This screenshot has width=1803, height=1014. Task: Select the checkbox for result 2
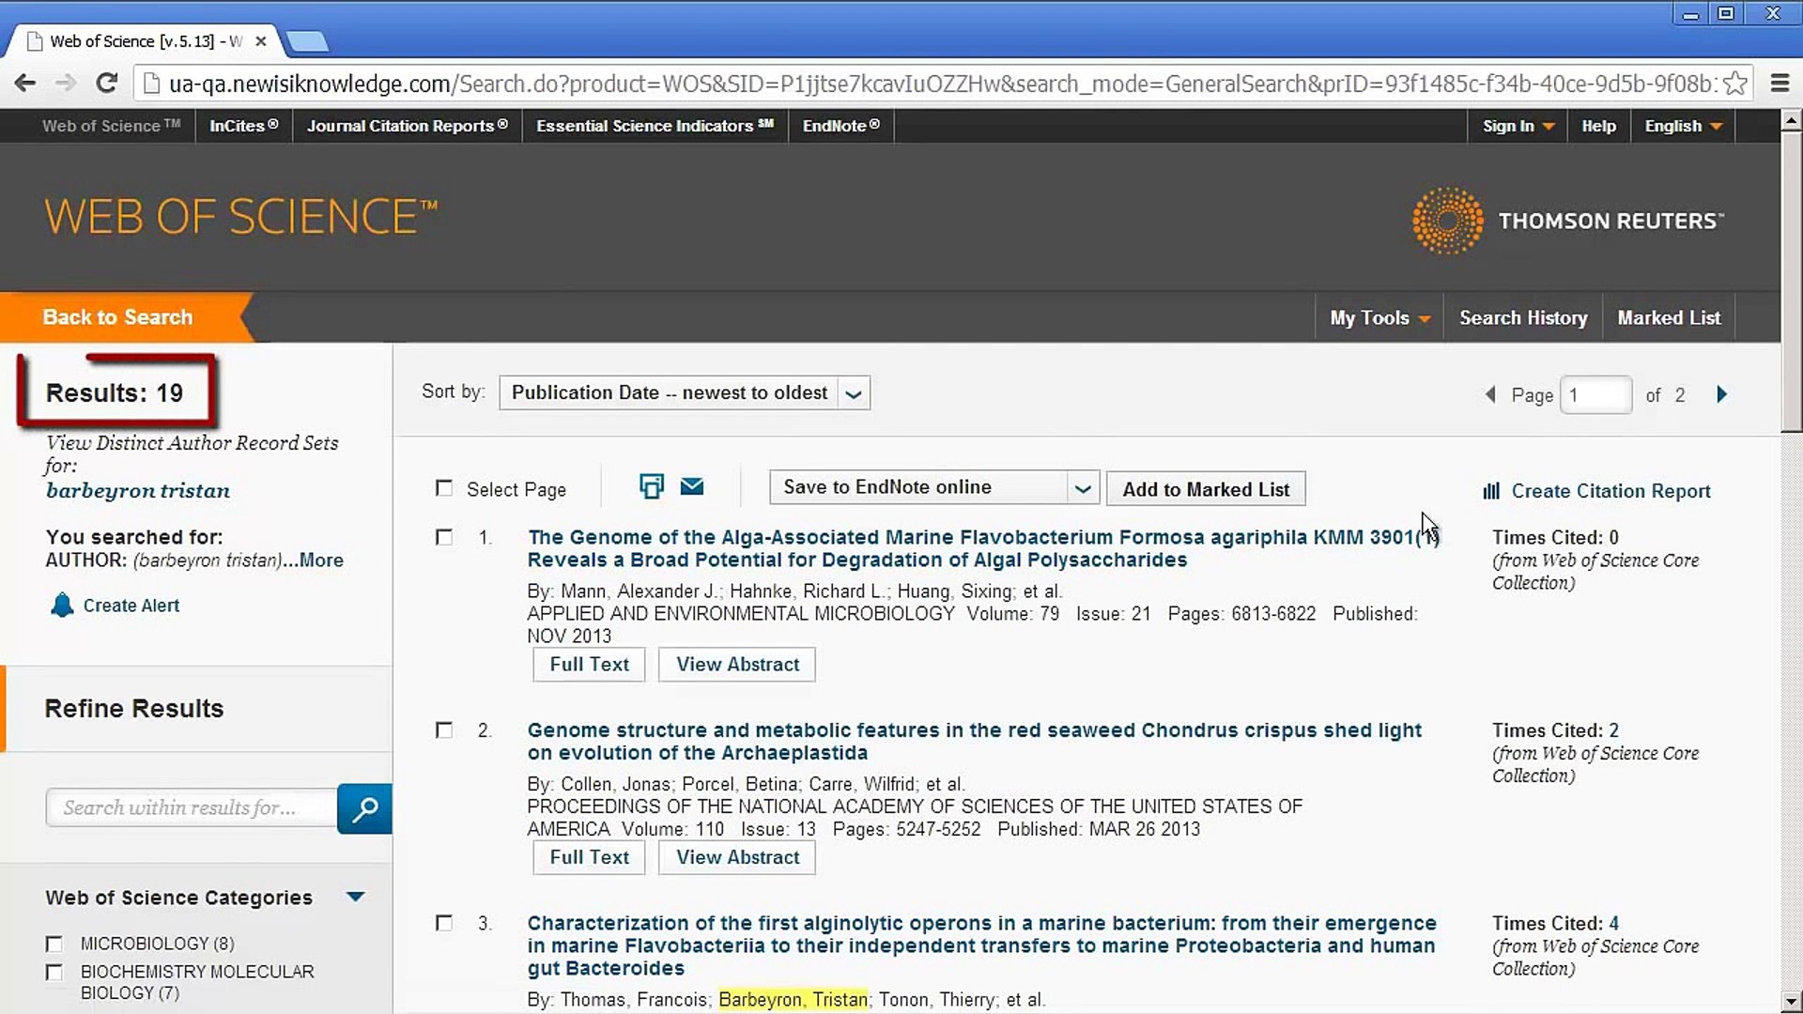444,730
